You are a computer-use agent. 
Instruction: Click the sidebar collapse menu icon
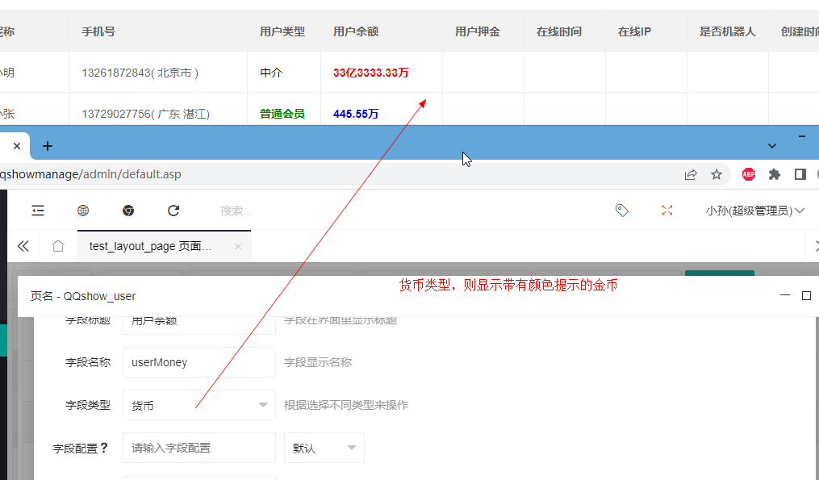coord(38,211)
